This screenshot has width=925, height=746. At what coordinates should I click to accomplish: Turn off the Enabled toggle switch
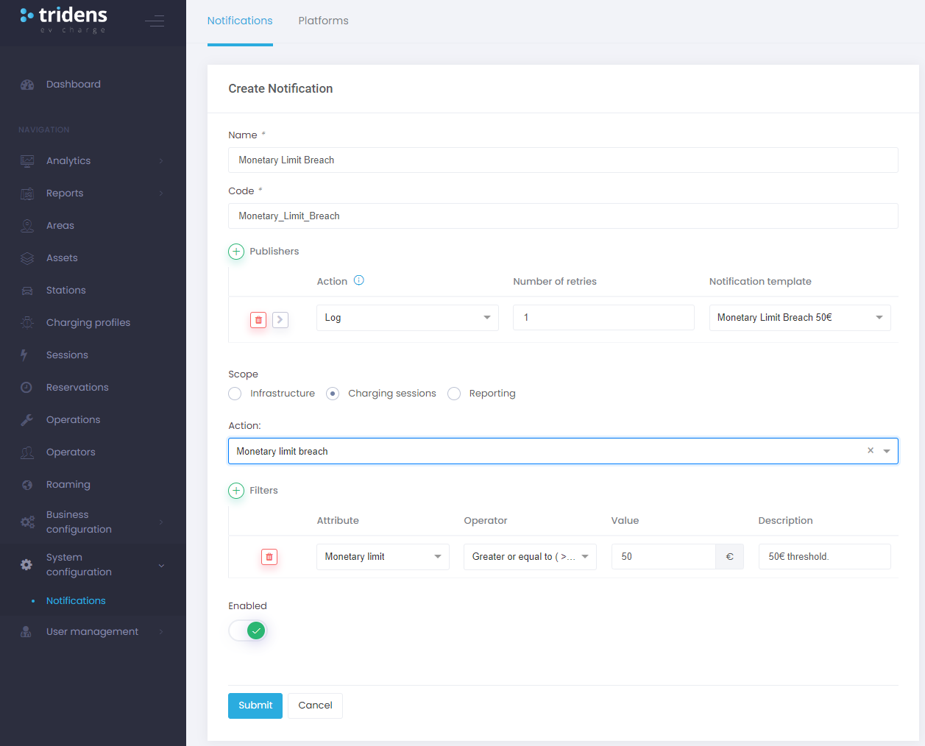point(247,630)
